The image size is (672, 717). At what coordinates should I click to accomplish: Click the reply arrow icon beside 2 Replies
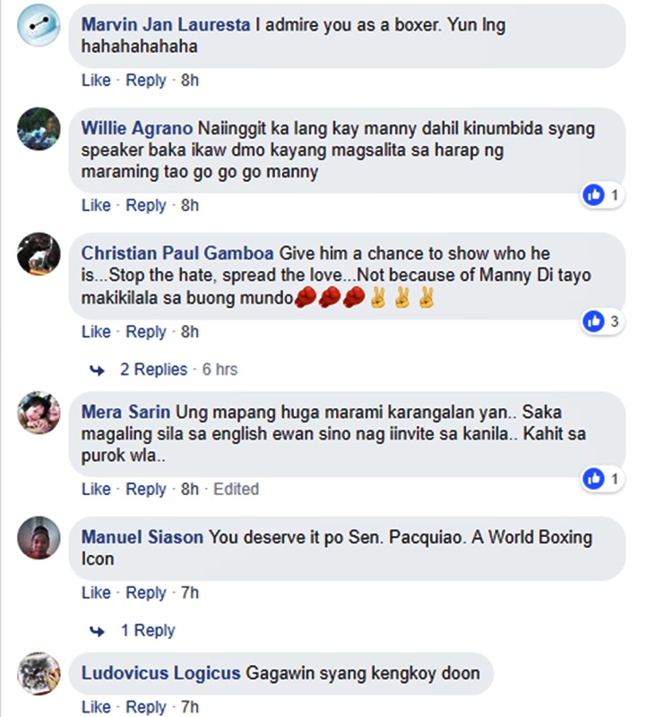97,370
